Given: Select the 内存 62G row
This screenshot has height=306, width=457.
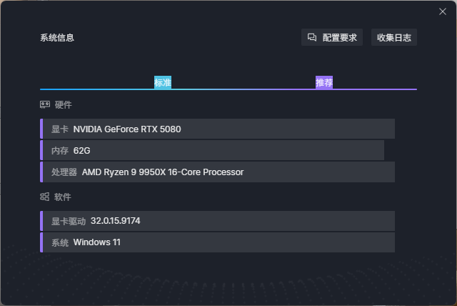Looking at the screenshot, I should pos(213,151).
